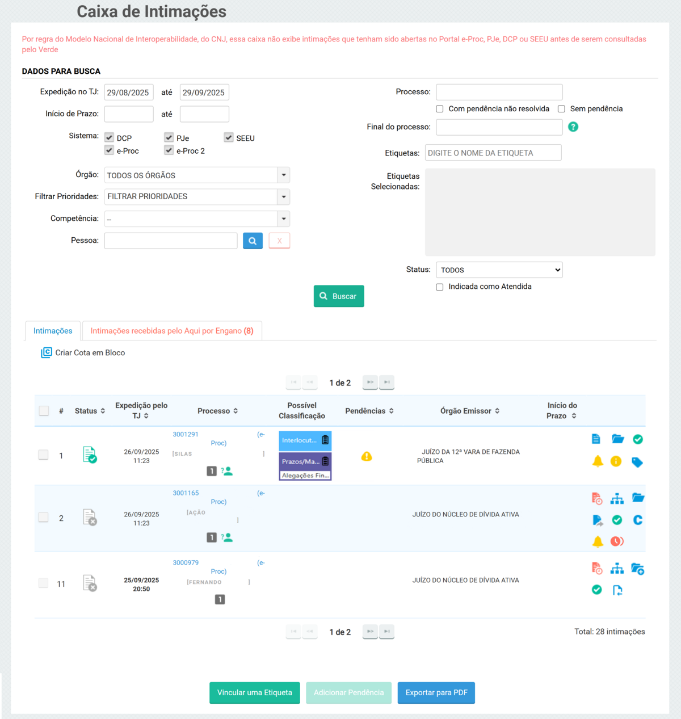Click the green help icon beside Final do processo
This screenshot has height=719, width=681.
tap(573, 127)
